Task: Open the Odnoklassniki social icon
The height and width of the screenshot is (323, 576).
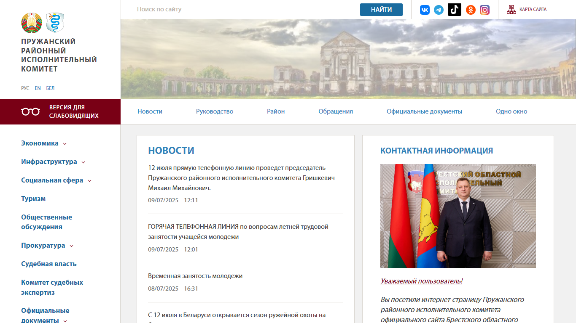Action: [471, 10]
